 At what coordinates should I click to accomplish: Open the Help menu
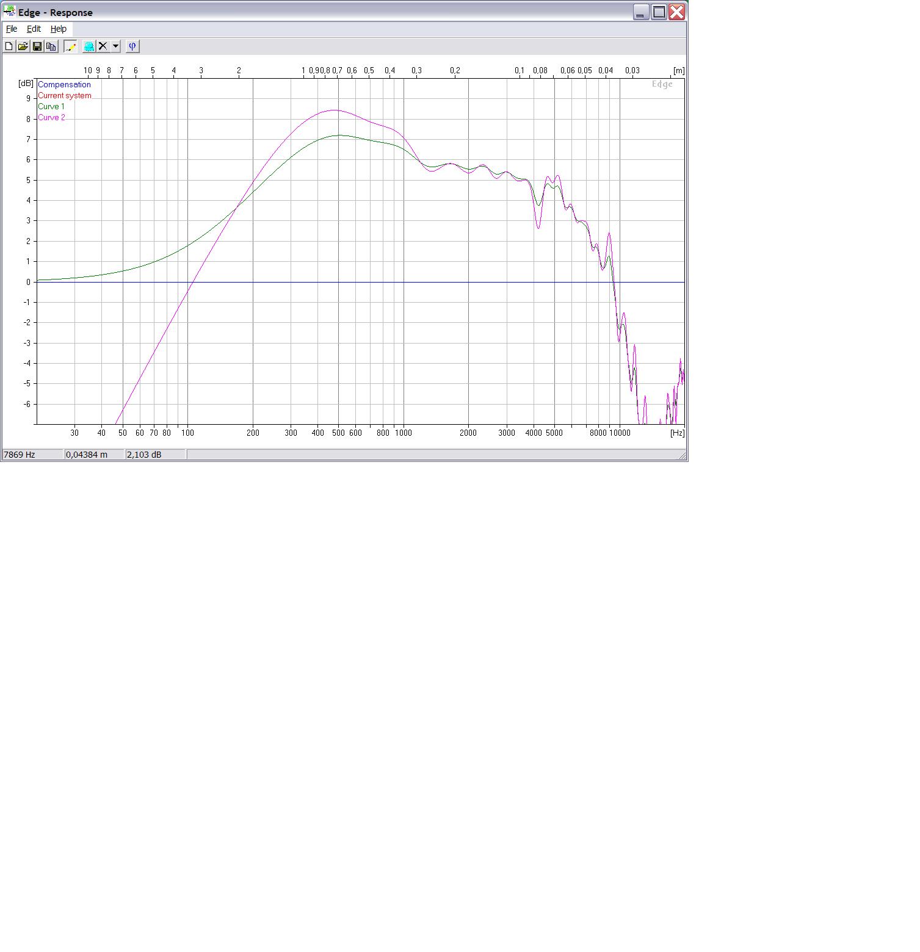click(59, 29)
